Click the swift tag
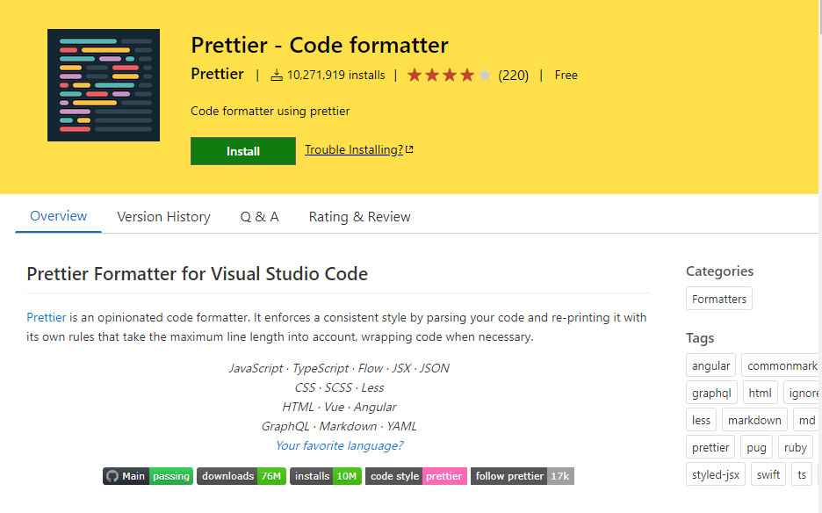 tap(768, 474)
